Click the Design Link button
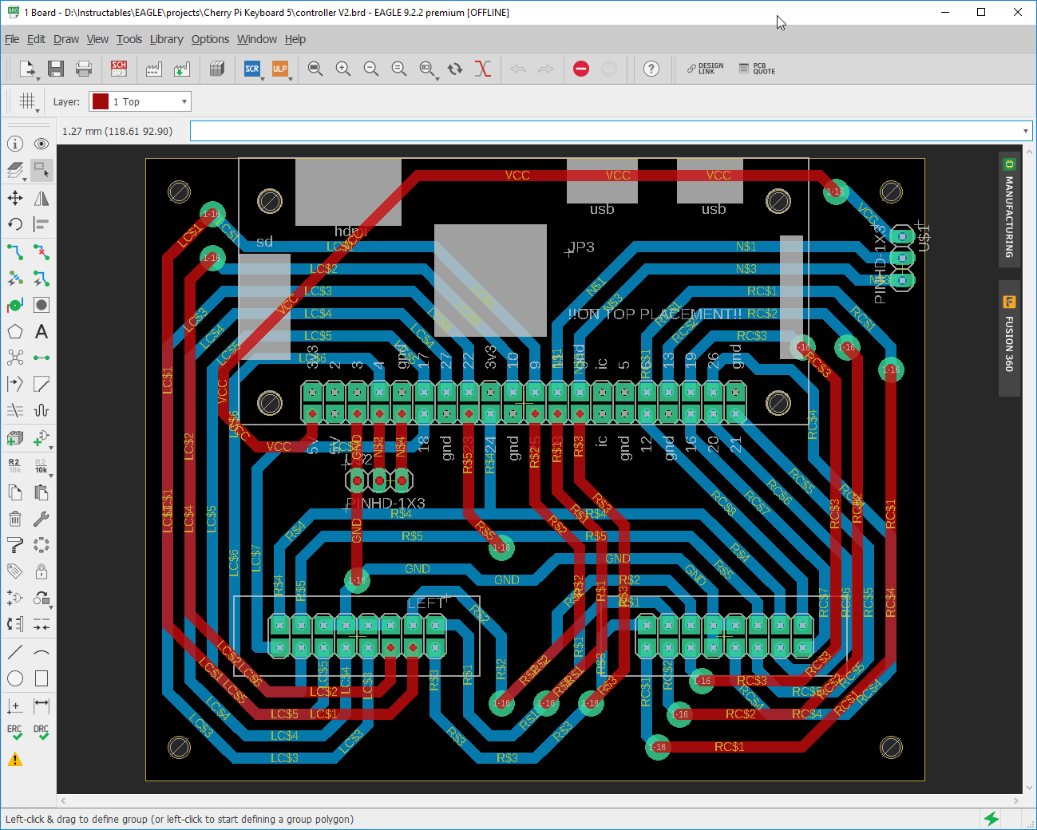Image resolution: width=1037 pixels, height=830 pixels. (x=706, y=69)
